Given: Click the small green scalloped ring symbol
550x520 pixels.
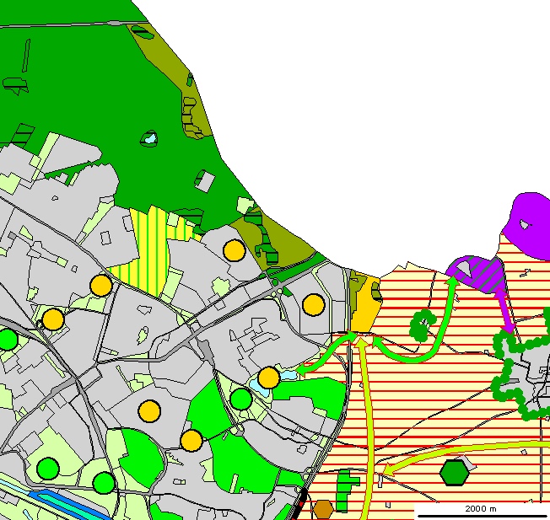Looking at the screenshot, I should coord(423,325).
